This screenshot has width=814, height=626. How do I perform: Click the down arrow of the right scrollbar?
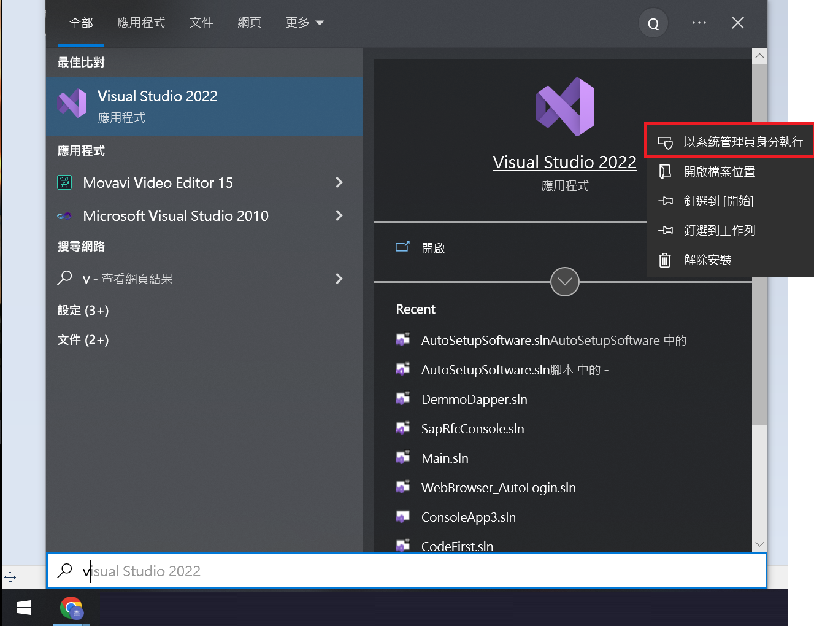(759, 544)
